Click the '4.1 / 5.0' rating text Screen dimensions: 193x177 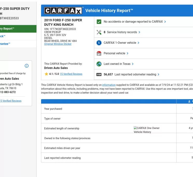54,74
